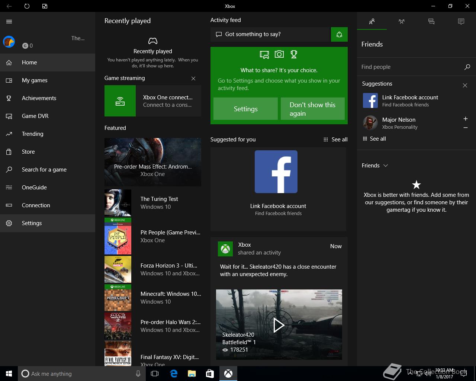This screenshot has height=381, width=476.
Task: Open Trending section
Action: [48, 134]
